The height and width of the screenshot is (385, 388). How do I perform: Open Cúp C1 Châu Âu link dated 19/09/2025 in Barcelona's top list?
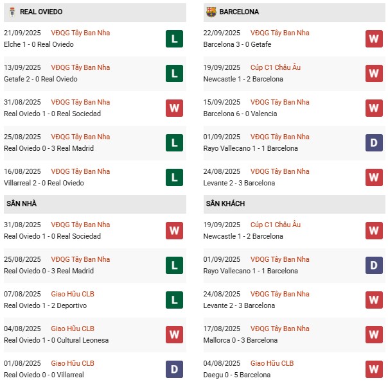pos(276,67)
